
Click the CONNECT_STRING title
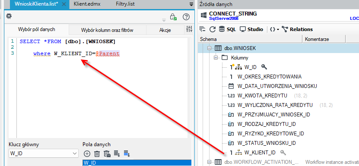pos(233,13)
